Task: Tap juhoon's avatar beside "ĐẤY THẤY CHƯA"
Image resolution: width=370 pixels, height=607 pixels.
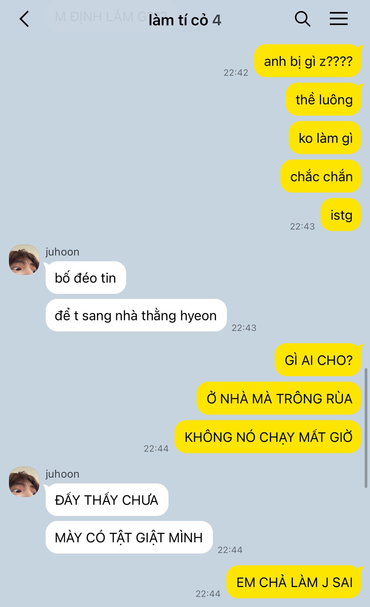Action: tap(24, 482)
